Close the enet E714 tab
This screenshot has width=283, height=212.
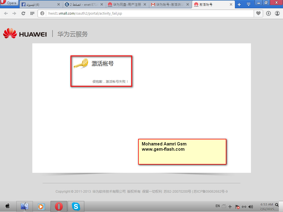(x=102, y=4)
